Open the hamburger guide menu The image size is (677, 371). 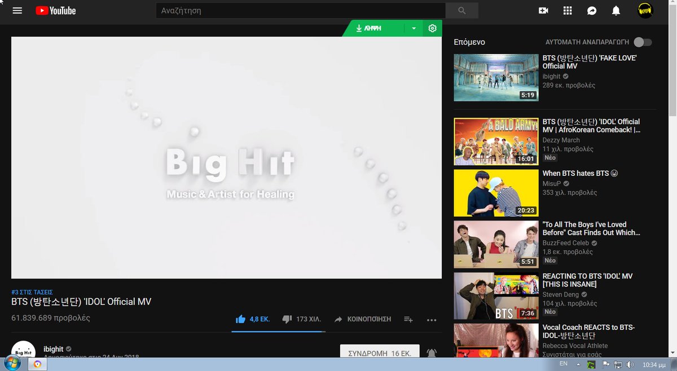(17, 11)
